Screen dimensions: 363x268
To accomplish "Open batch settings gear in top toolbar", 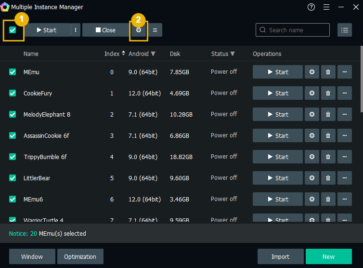I will point(139,30).
